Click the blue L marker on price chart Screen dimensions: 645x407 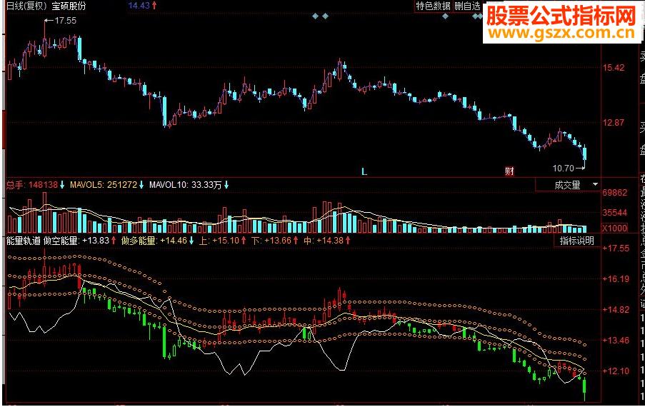pos(364,172)
